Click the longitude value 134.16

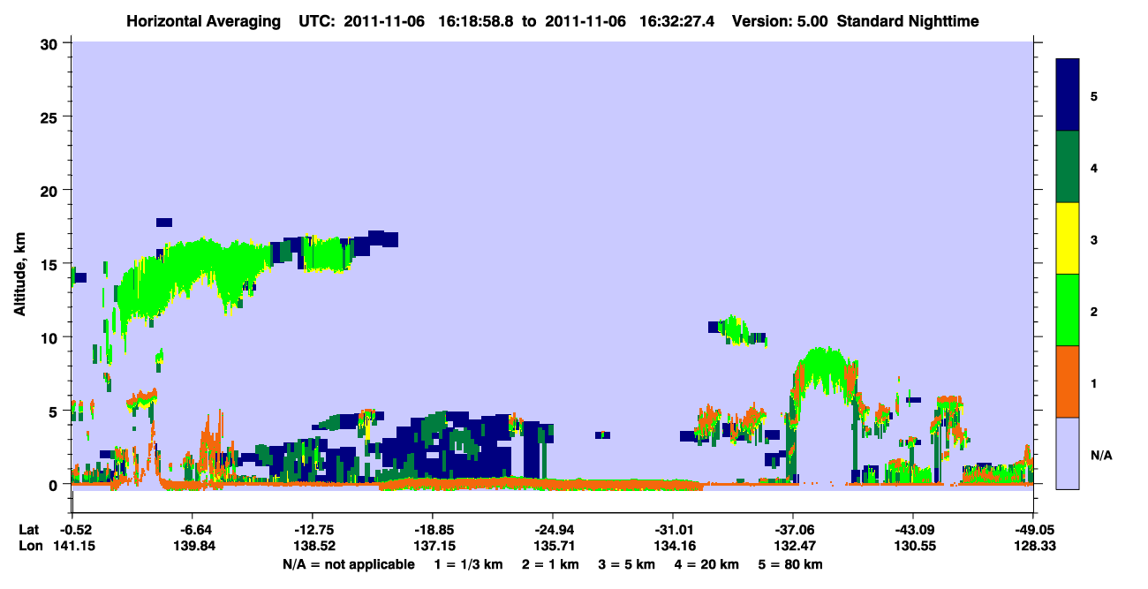673,546
